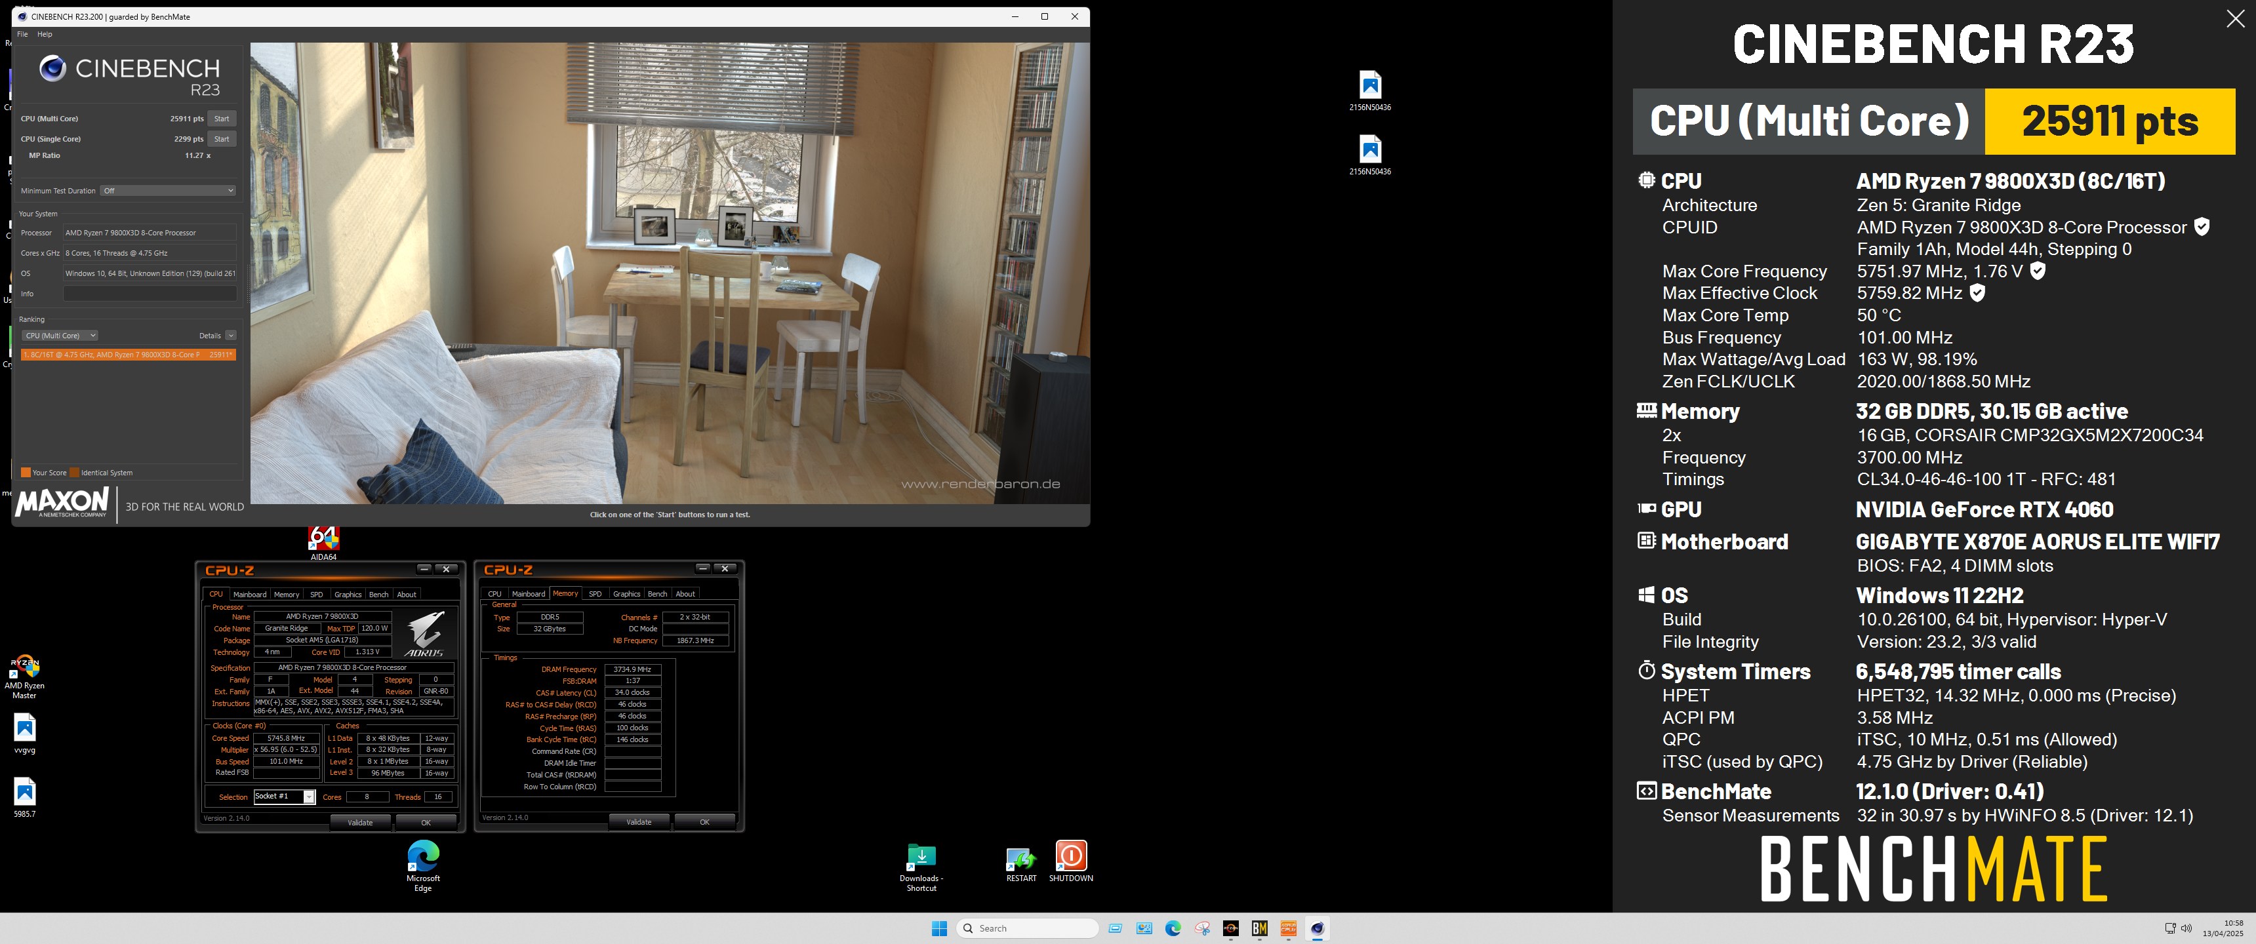Select the 8C/16T ranking entry row

pyautogui.click(x=128, y=355)
